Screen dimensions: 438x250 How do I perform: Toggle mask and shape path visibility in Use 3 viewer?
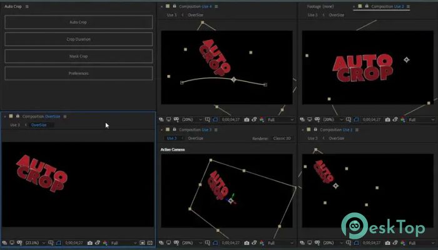[x=215, y=243]
